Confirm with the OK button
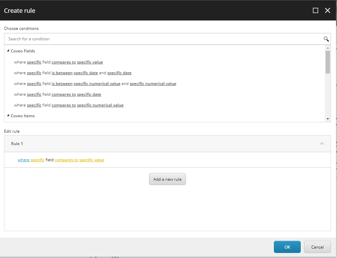 pyautogui.click(x=287, y=247)
